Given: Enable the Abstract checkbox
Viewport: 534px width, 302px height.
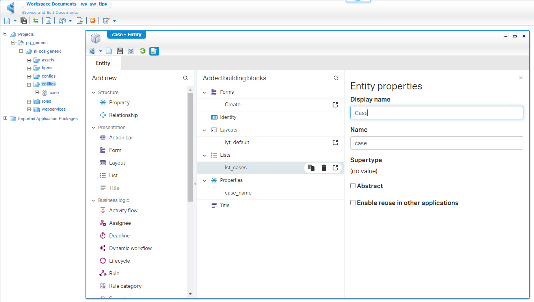Looking at the screenshot, I should point(353,186).
